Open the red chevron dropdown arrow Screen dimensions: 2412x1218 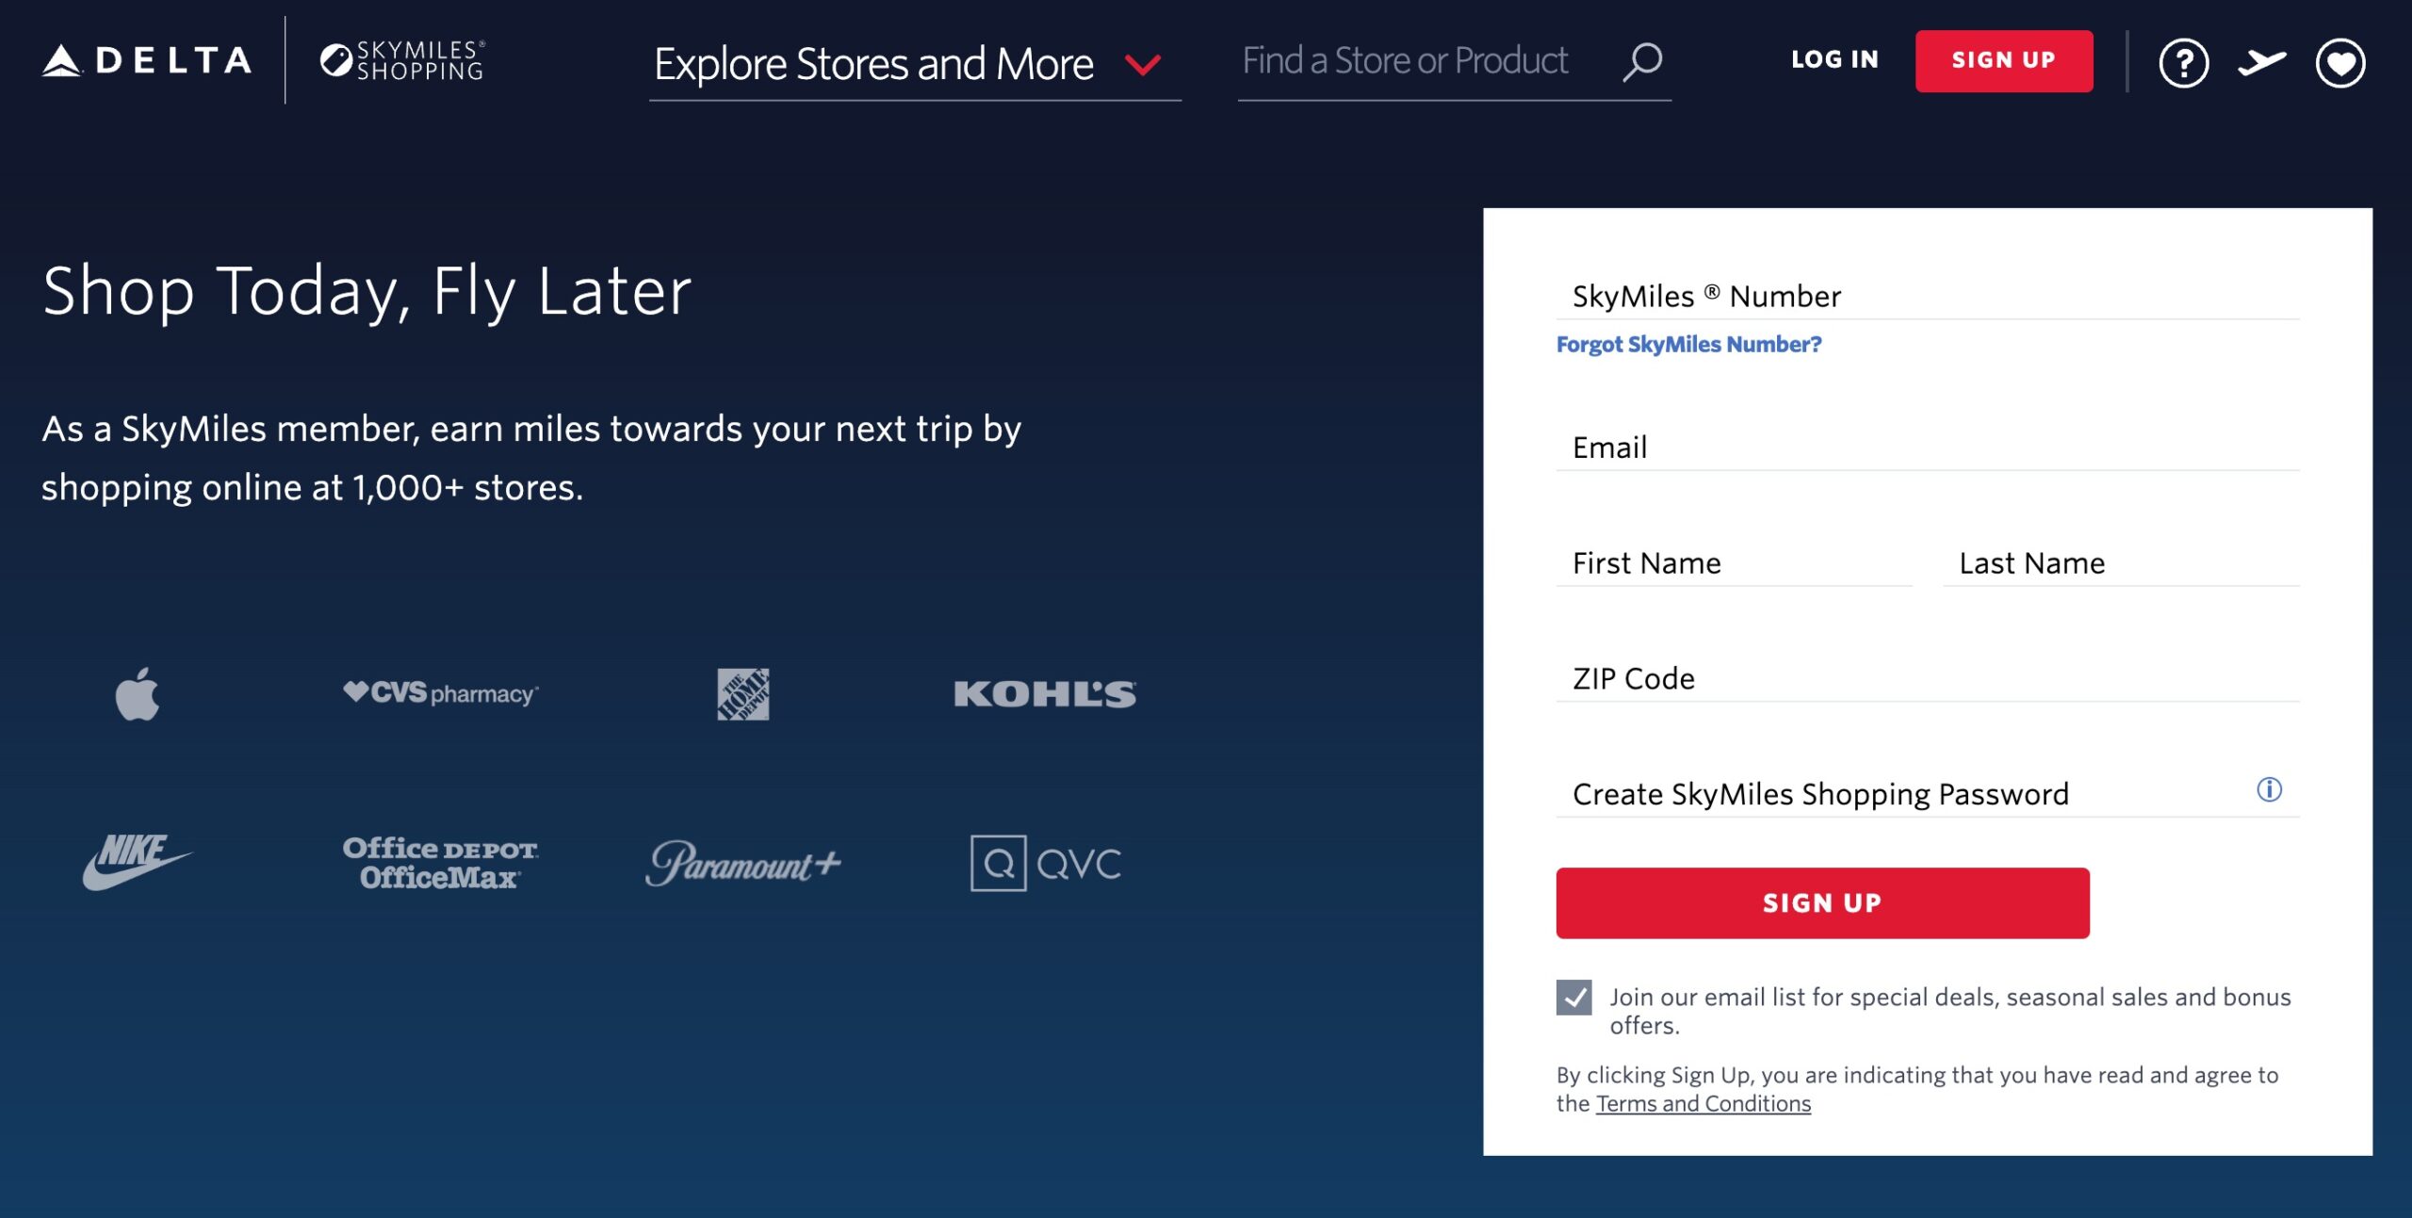(x=1142, y=66)
